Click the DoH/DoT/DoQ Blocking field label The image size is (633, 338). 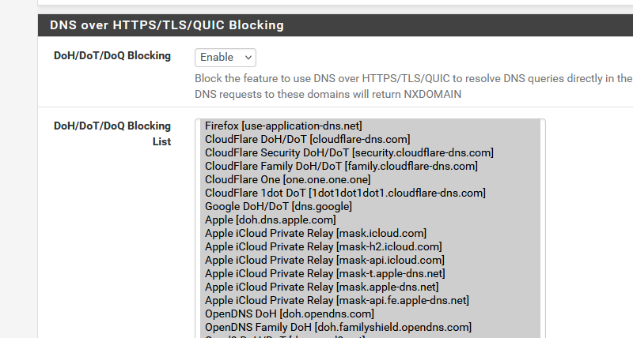point(112,56)
